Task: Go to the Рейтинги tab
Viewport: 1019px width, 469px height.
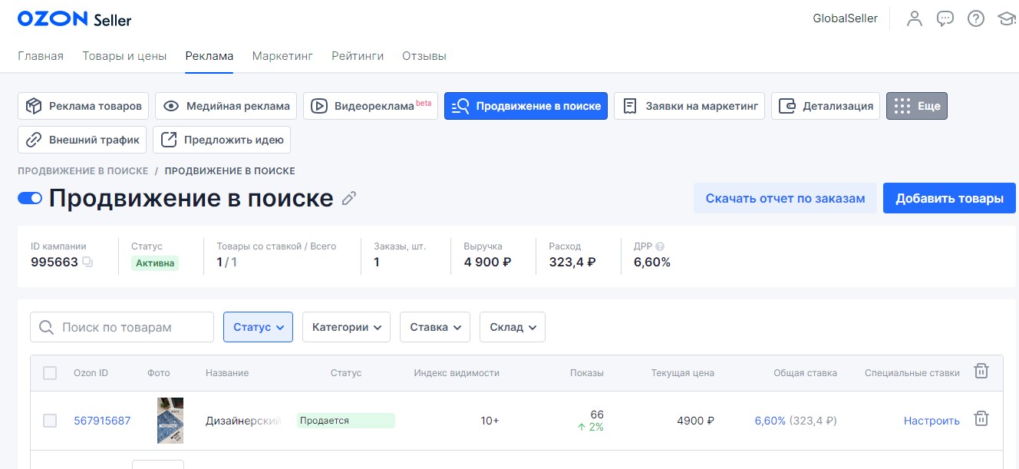Action: [x=358, y=56]
